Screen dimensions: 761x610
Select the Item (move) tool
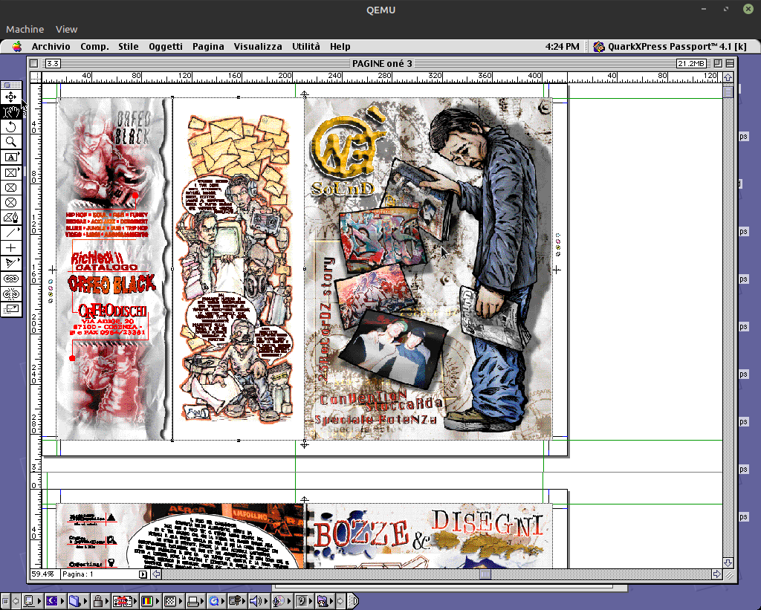[11, 97]
